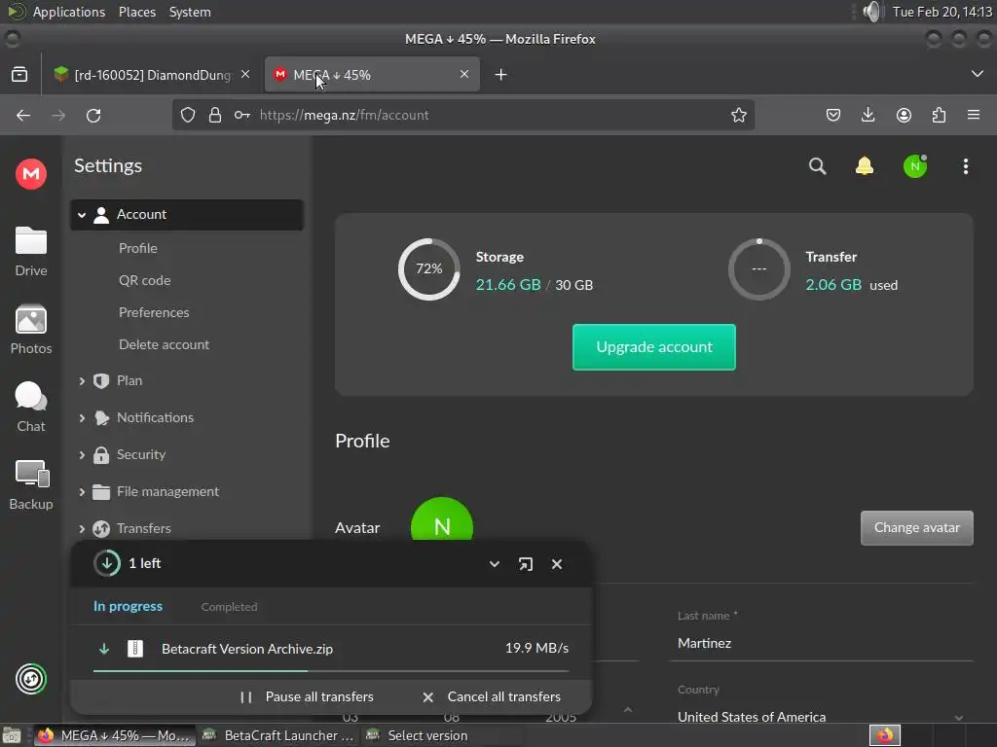Open the Preferences settings item
Screen dimensions: 997x747
(154, 312)
